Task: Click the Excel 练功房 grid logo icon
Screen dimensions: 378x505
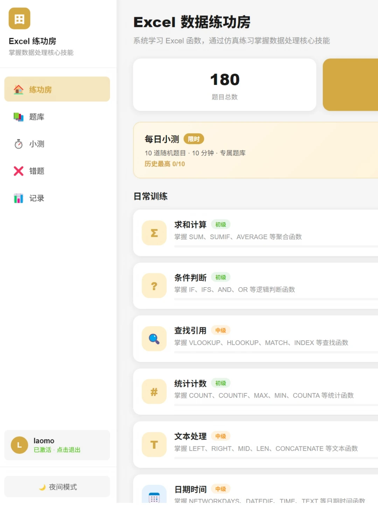Action: tap(20, 19)
